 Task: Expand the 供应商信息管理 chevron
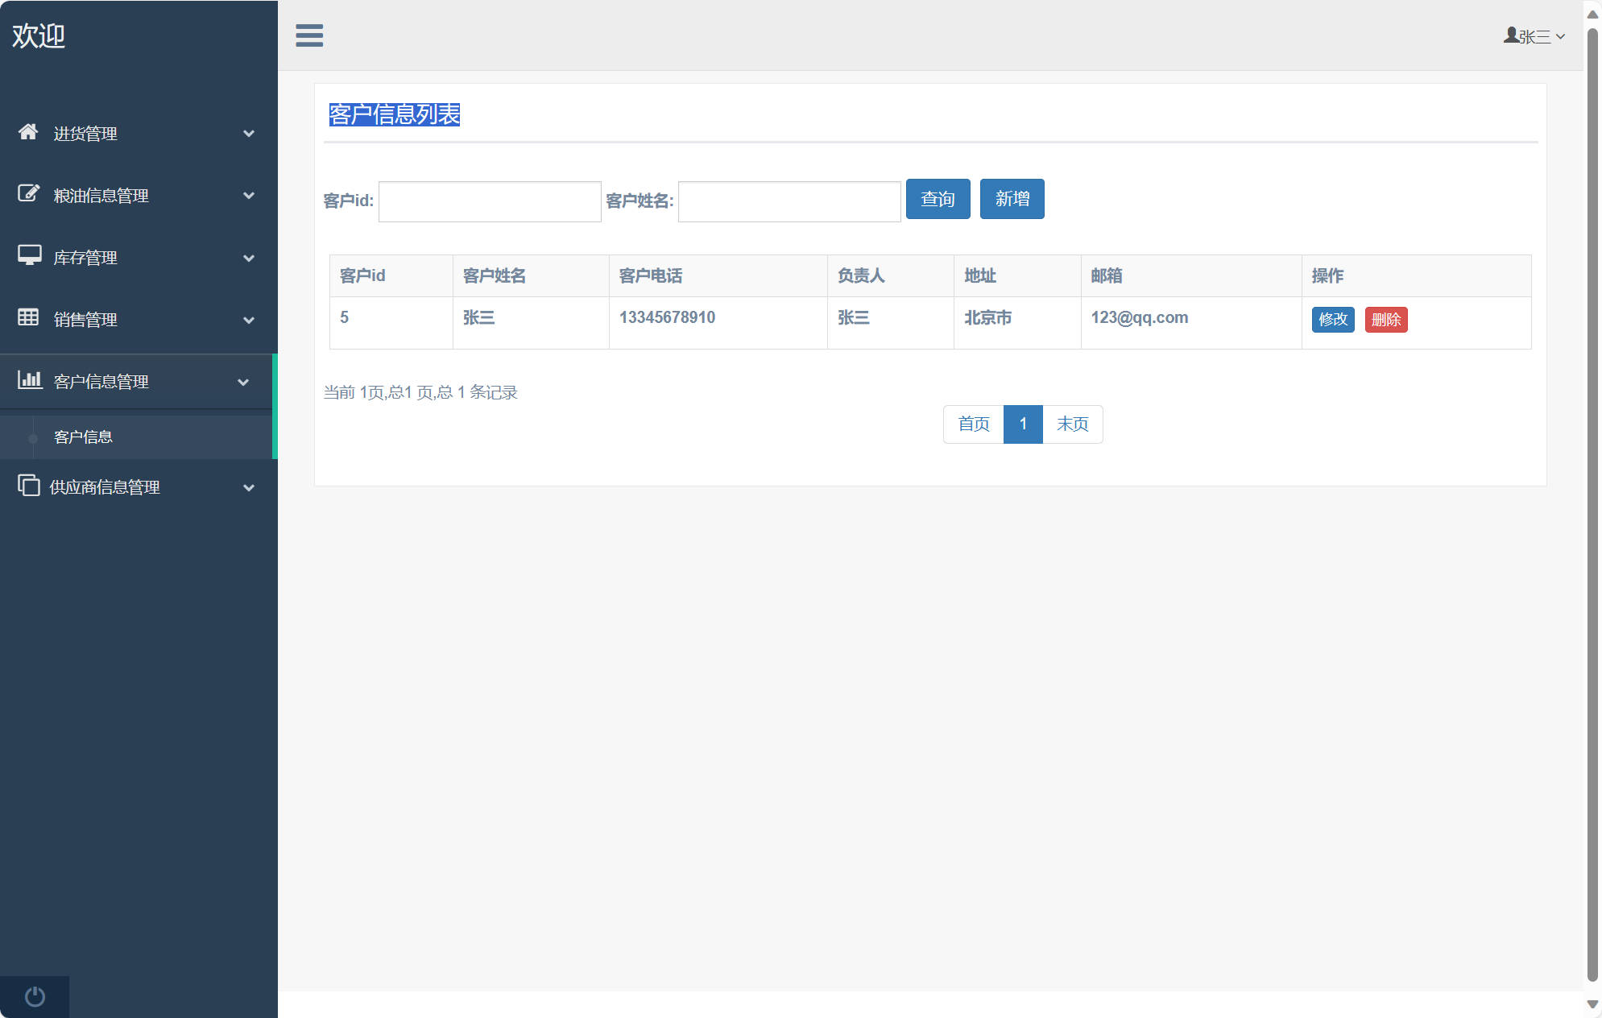click(249, 487)
